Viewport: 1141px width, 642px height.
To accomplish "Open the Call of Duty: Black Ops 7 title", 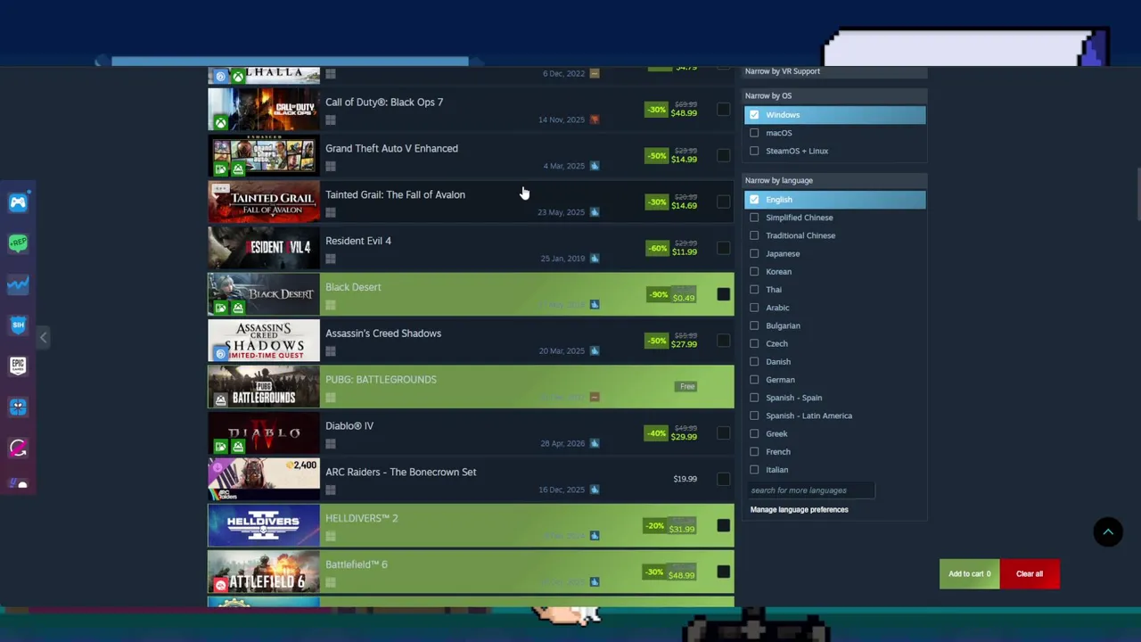I will (384, 103).
